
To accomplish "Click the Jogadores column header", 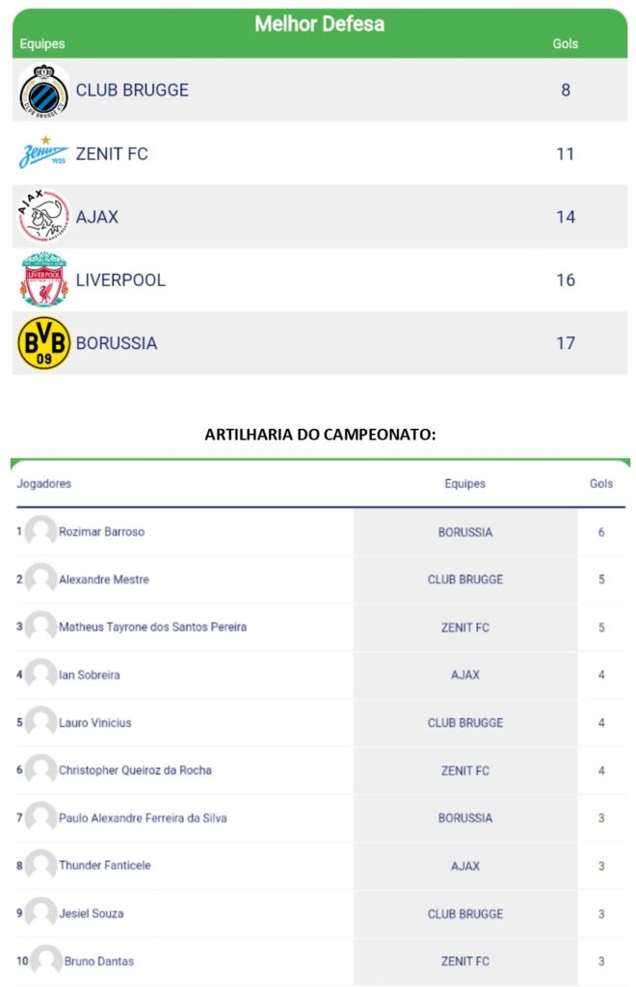I will 44,484.
